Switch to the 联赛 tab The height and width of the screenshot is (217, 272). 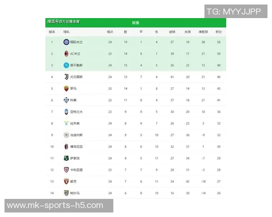point(136,23)
